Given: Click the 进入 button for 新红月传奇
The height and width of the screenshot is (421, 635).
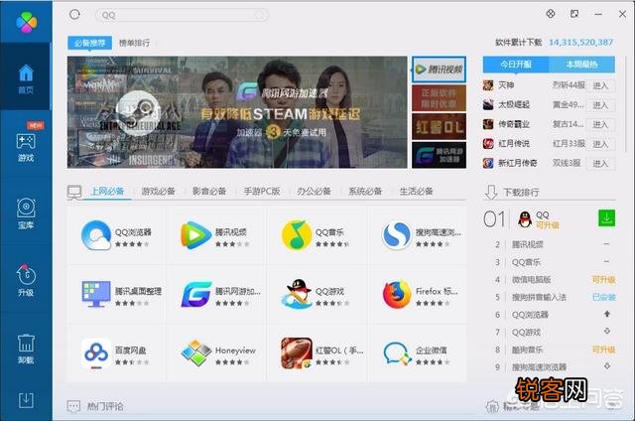Looking at the screenshot, I should tap(600, 163).
